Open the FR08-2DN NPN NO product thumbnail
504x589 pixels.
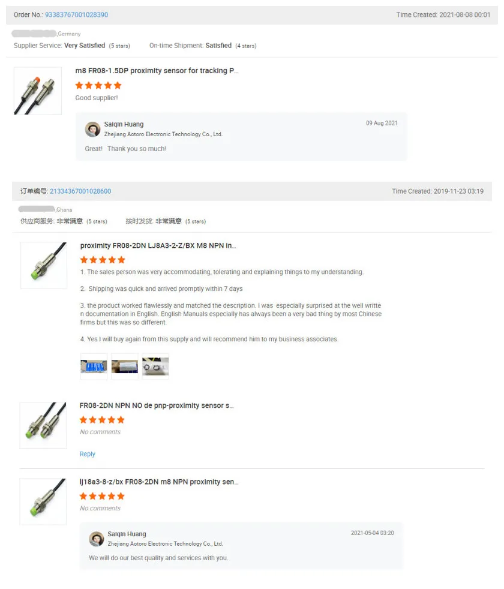point(43,425)
